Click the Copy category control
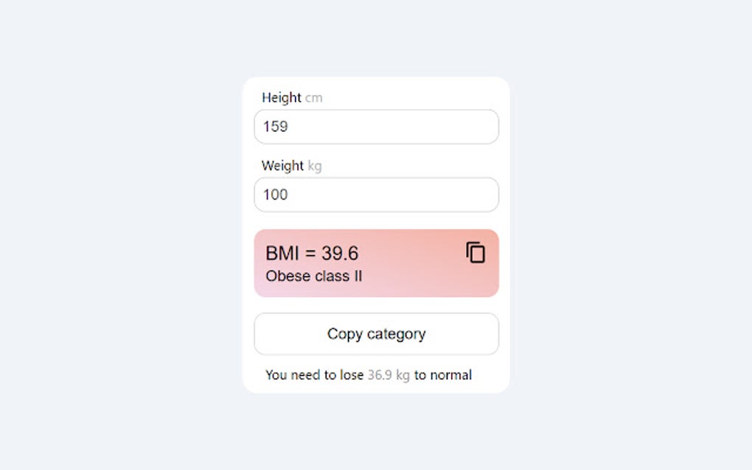752x470 pixels. [376, 334]
